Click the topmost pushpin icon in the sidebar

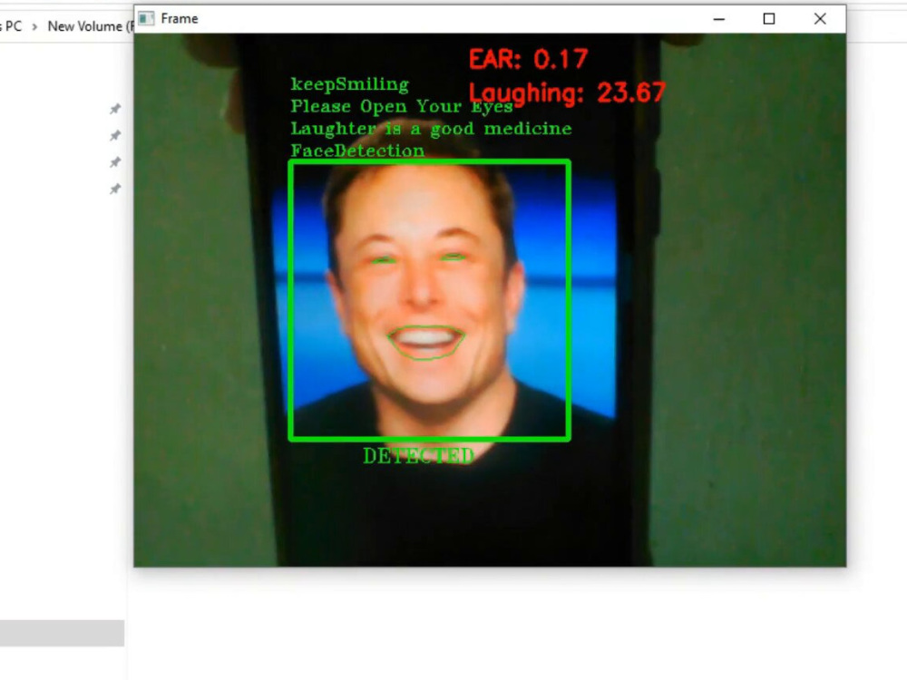[114, 109]
